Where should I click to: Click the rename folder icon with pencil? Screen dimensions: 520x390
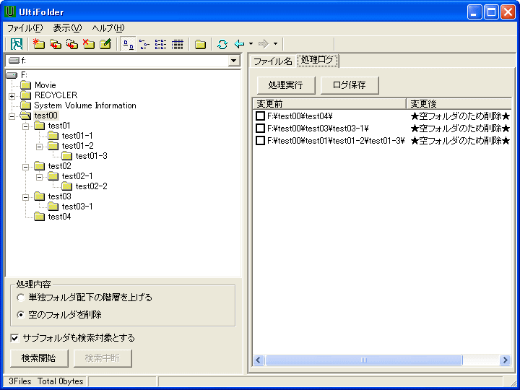click(x=105, y=44)
